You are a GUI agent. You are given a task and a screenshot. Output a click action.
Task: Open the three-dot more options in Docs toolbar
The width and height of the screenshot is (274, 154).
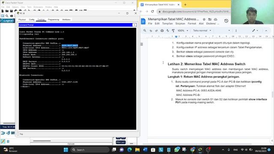[236, 30]
